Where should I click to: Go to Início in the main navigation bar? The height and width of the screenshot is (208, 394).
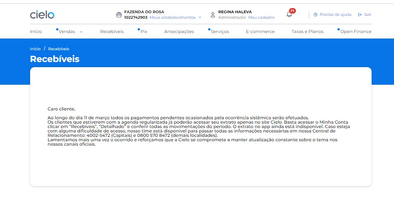click(x=36, y=32)
